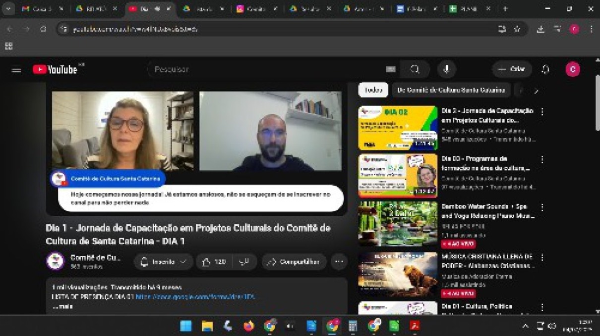
Task: Open the YouTube guide hamburger menu
Action: 16,70
